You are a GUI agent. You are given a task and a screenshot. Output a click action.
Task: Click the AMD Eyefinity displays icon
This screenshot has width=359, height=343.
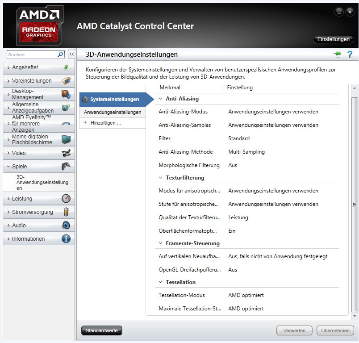66,124
